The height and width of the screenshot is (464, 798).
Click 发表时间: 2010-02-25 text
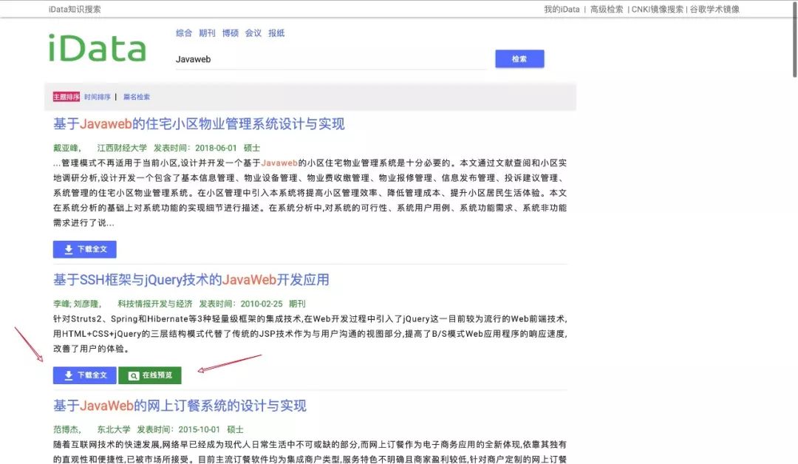point(241,304)
